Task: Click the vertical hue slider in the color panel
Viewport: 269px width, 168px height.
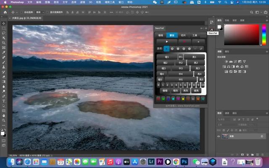Action: [x=264, y=34]
